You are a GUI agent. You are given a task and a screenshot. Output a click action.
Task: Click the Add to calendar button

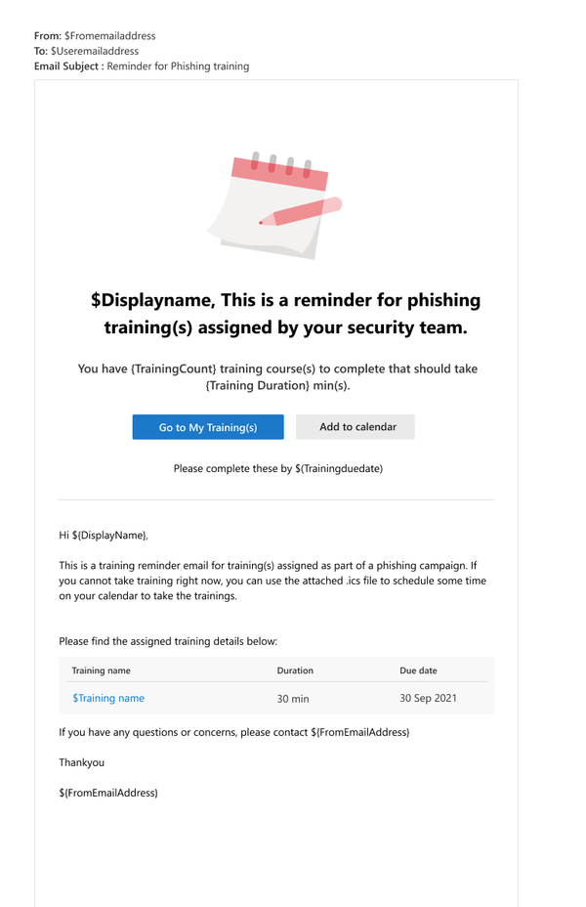click(356, 427)
